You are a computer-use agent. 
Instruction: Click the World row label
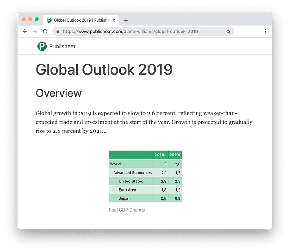(115, 164)
